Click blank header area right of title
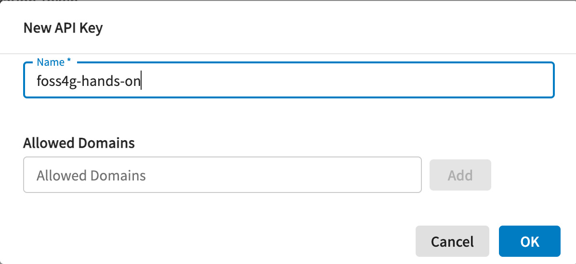 tap(337, 28)
